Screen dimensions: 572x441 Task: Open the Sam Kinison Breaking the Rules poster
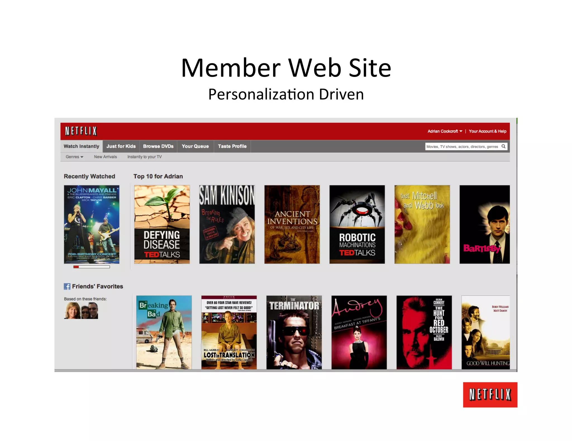[227, 224]
